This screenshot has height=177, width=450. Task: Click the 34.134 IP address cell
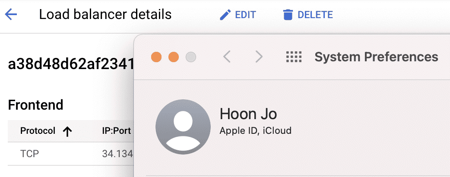(x=117, y=154)
